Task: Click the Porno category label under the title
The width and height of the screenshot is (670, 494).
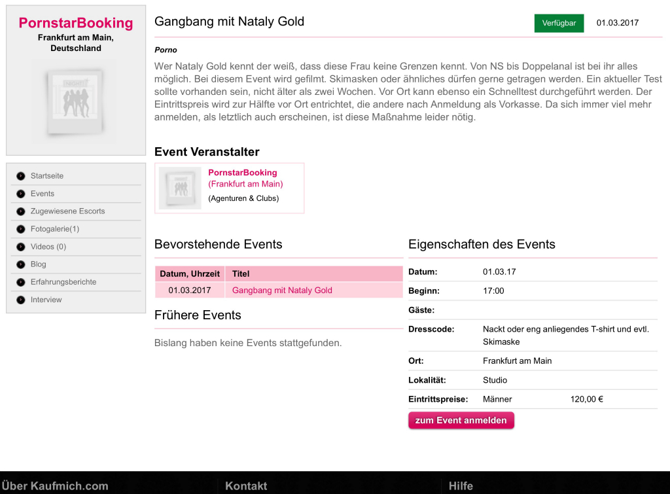Action: (166, 50)
